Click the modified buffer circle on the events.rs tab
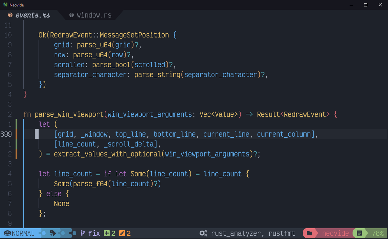This screenshot has width=388, height=239. [x=10, y=15]
